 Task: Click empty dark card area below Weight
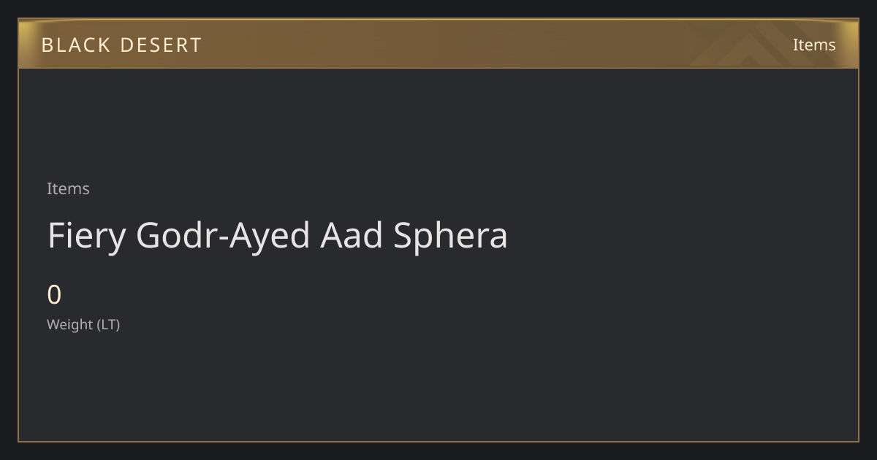(438, 387)
